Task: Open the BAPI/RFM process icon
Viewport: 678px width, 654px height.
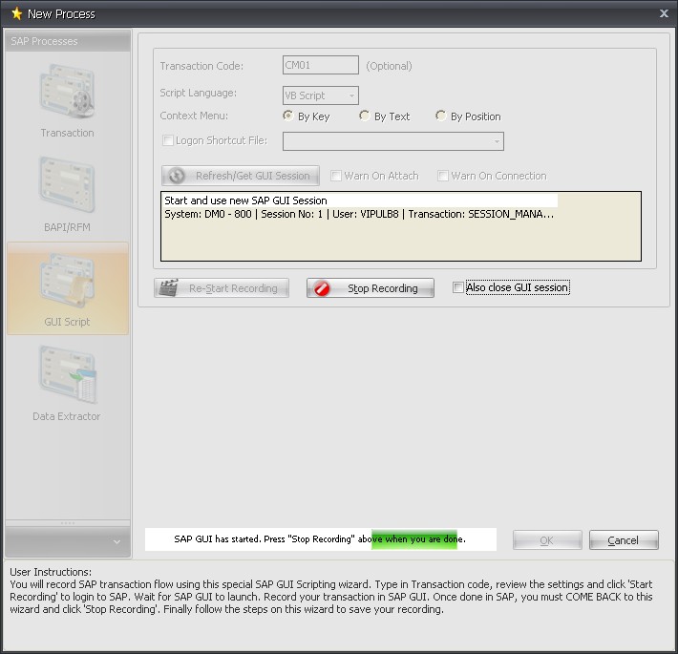Action: (67, 188)
